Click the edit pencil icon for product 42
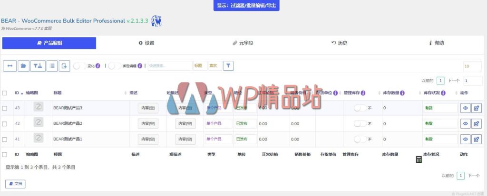The width and height of the screenshot is (487, 196). (x=477, y=123)
